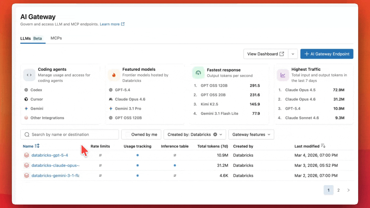Select the LLMs Beta tab
370x208 pixels.
[x=31, y=38]
